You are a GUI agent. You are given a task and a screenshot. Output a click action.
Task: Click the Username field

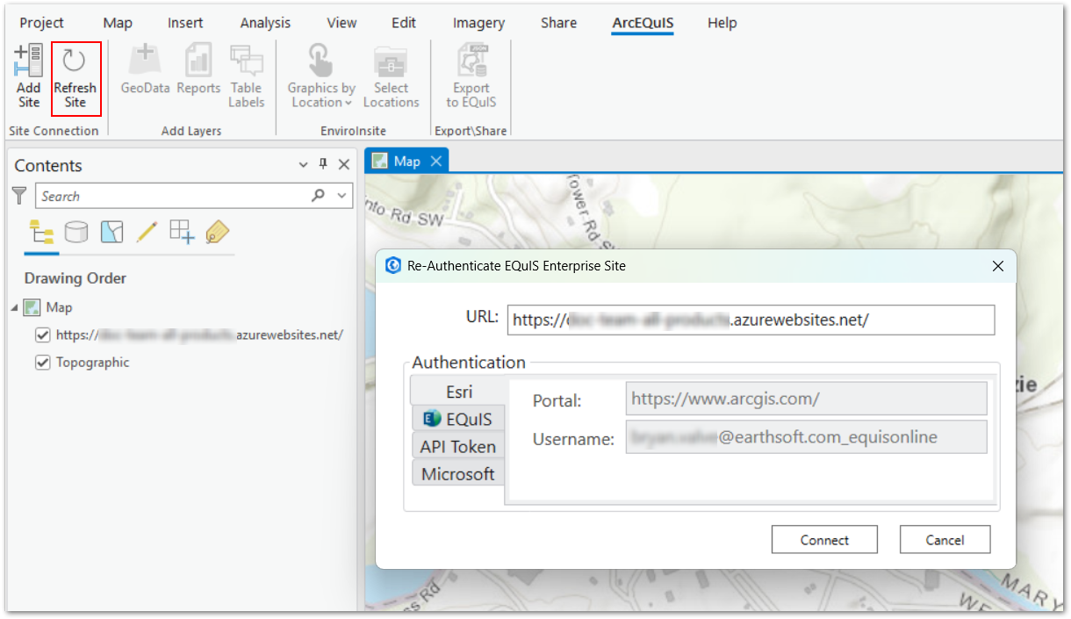coord(806,437)
